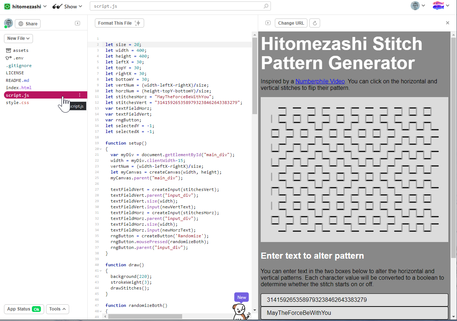
Task: Click the MayTheForceBeWithYou text input
Action: pos(354,313)
